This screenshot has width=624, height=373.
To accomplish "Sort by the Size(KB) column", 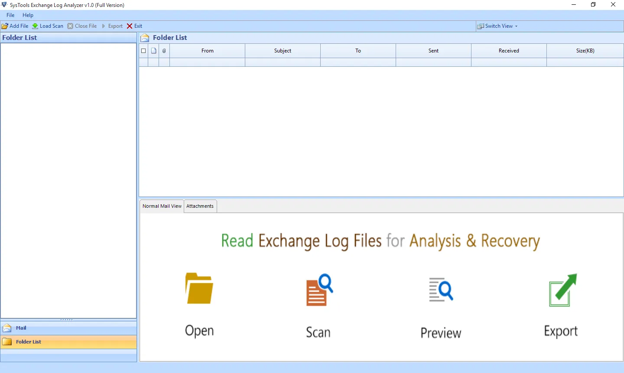I will point(585,51).
